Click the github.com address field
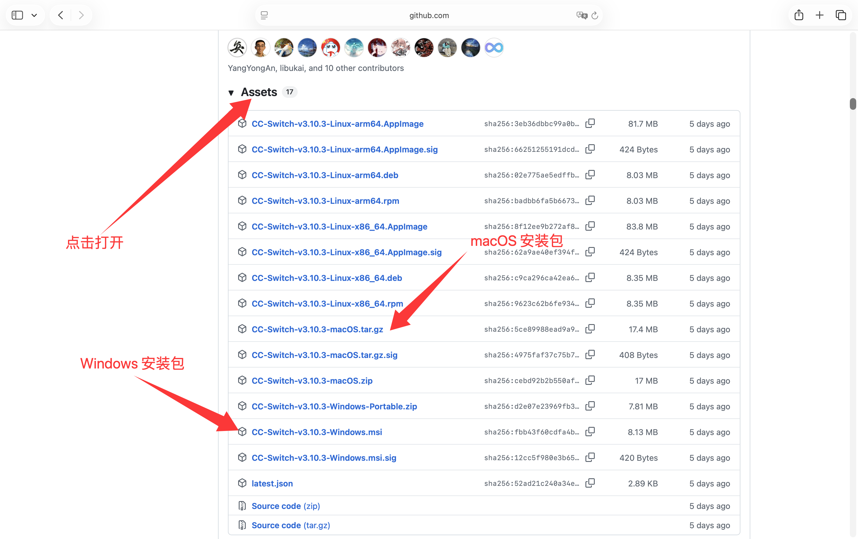This screenshot has width=858, height=539. coord(429,15)
